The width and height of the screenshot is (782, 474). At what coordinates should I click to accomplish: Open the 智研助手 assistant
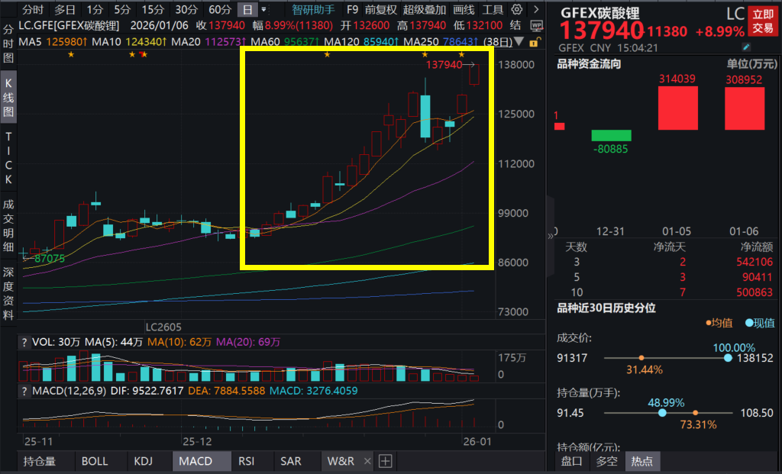pyautogui.click(x=313, y=10)
